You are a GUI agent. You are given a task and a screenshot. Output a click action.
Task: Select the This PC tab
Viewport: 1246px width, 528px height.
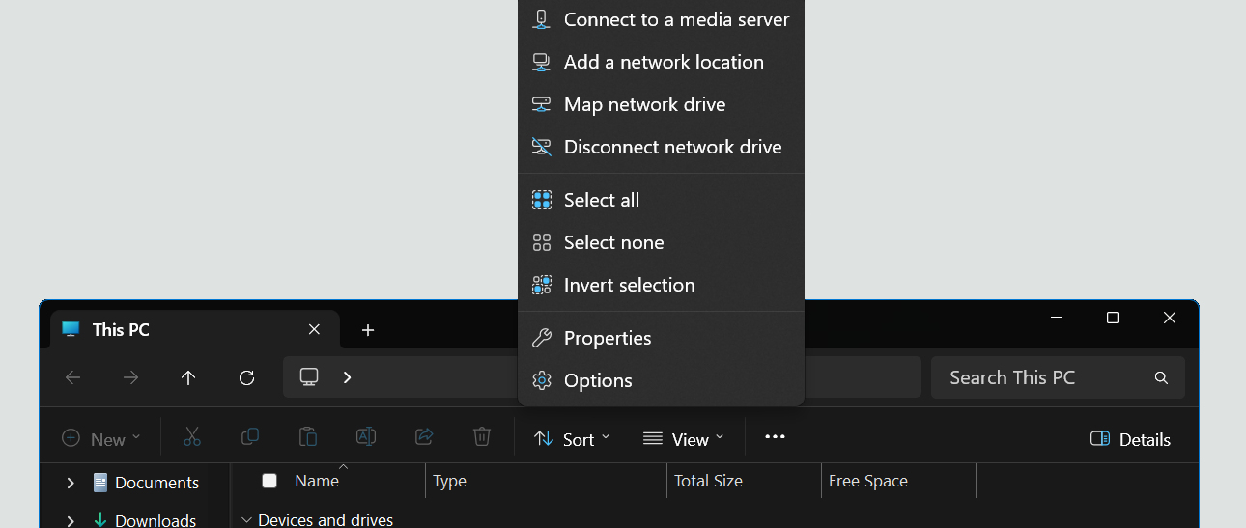pos(194,329)
